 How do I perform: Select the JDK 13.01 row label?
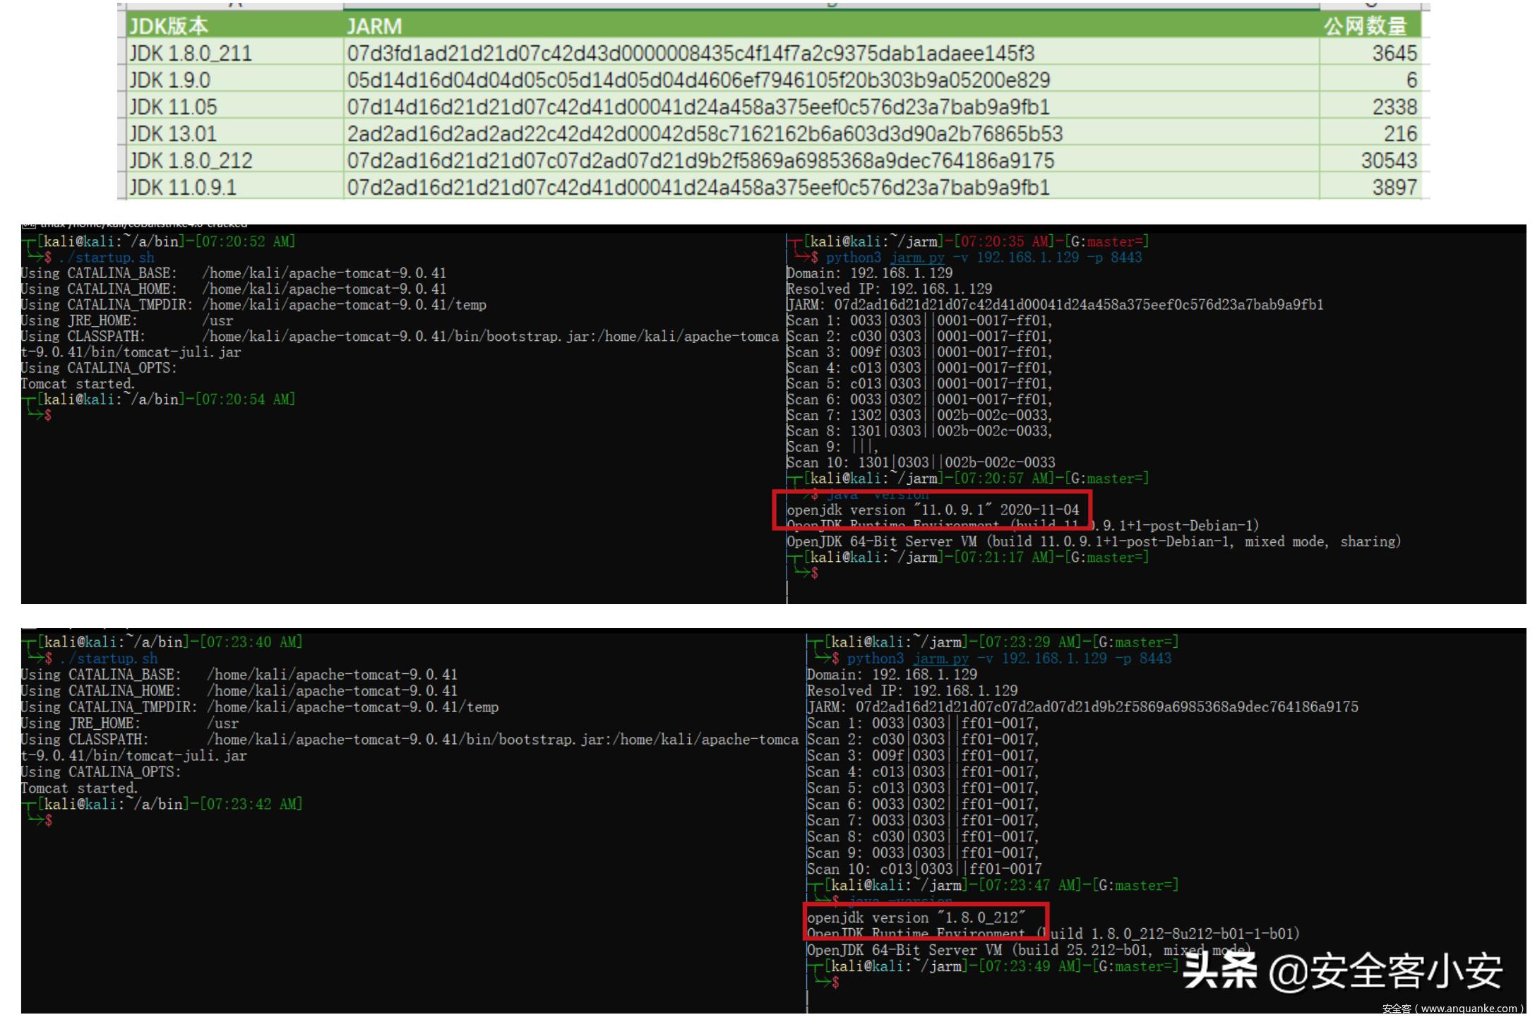click(173, 133)
